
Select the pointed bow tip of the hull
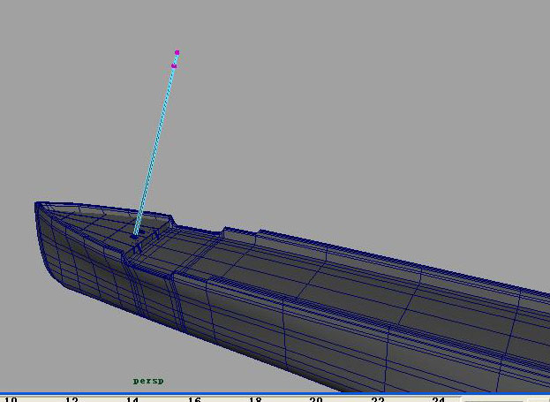pyautogui.click(x=36, y=203)
